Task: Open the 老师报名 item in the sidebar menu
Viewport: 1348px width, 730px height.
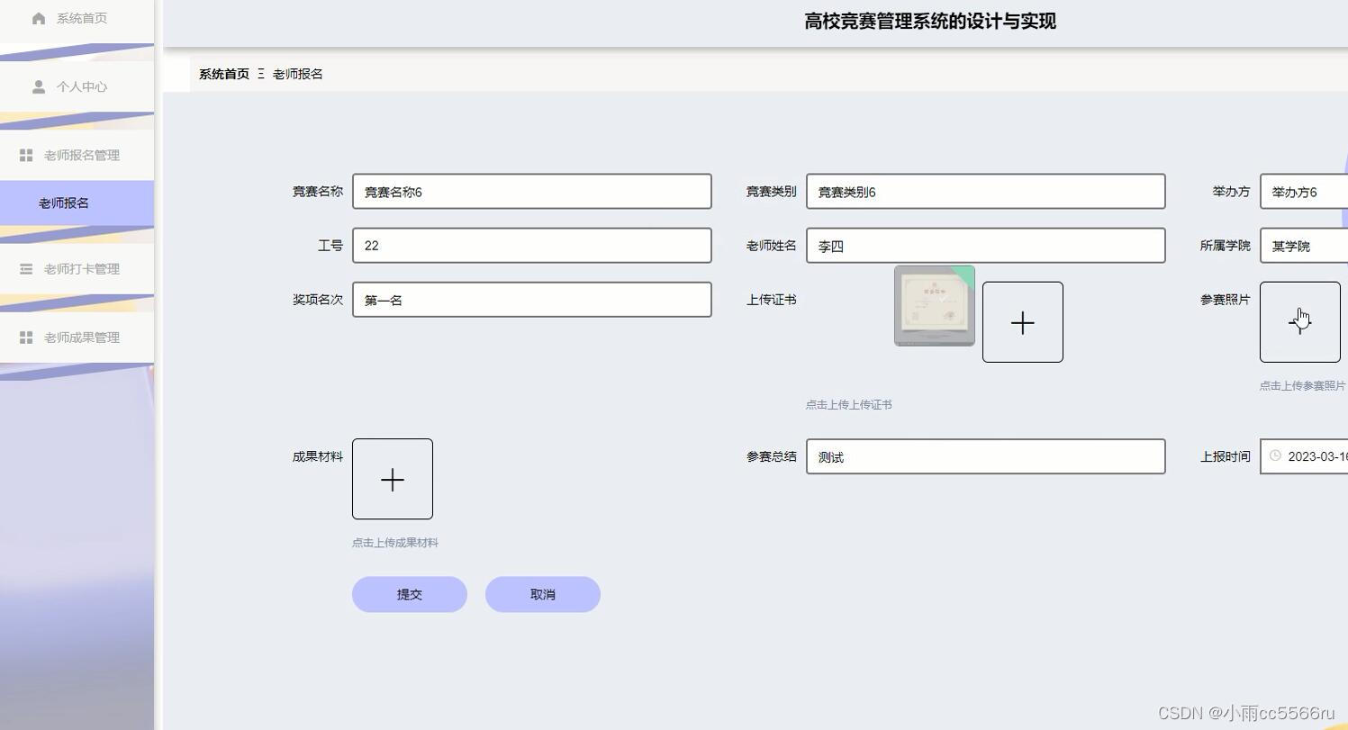Action: pyautogui.click(x=64, y=203)
